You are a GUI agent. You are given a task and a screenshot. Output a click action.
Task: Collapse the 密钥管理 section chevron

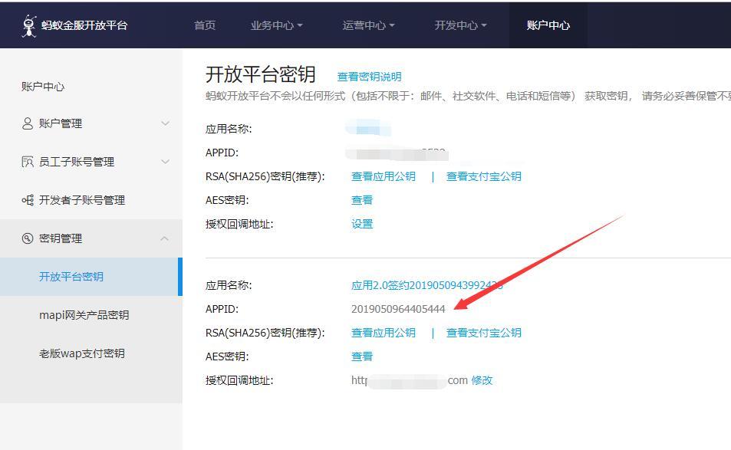[x=165, y=238]
